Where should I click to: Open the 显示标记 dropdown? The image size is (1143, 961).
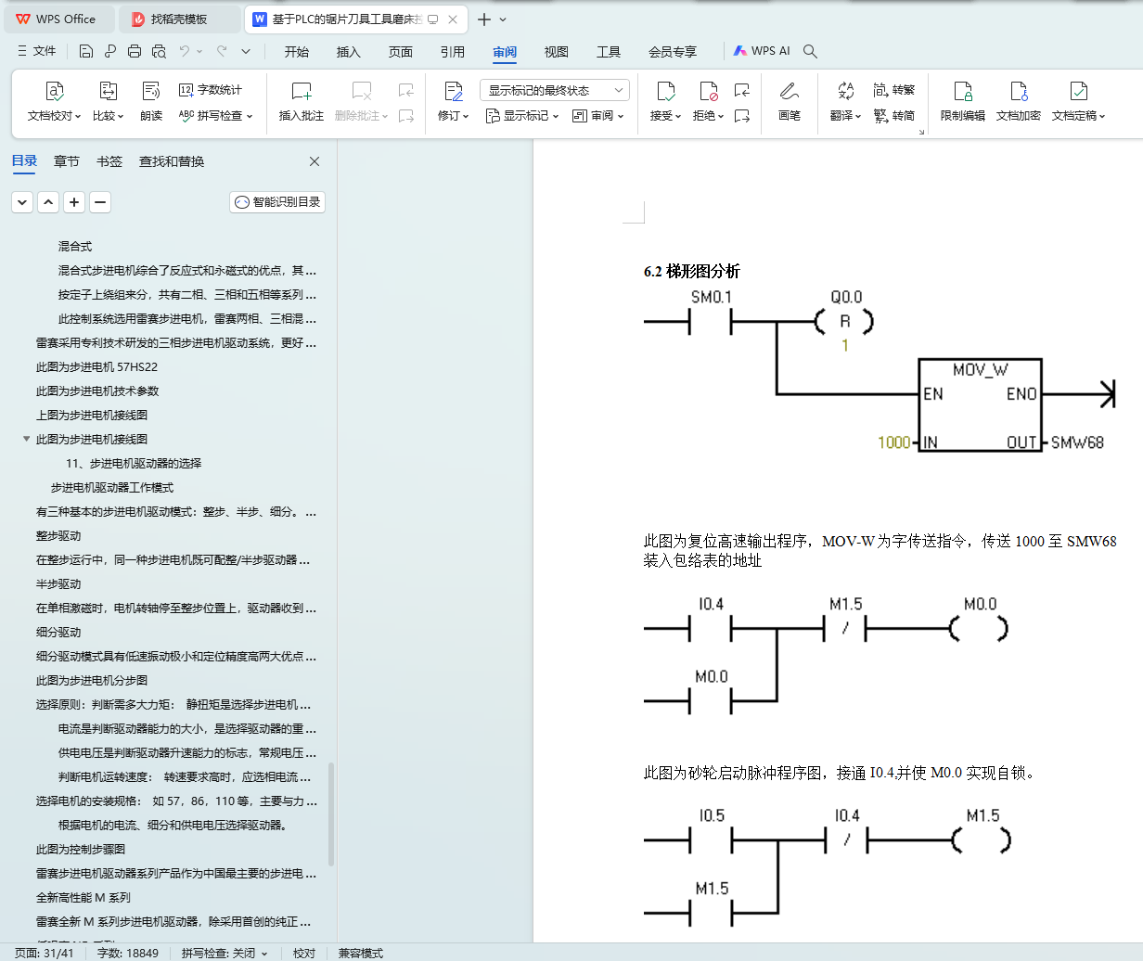[522, 116]
